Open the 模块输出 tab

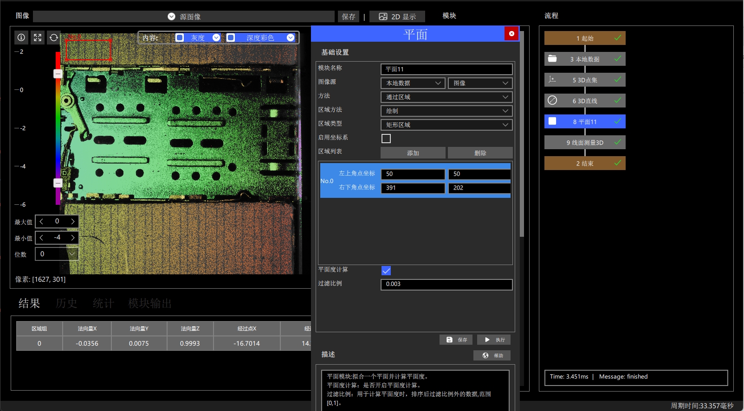[x=150, y=304]
